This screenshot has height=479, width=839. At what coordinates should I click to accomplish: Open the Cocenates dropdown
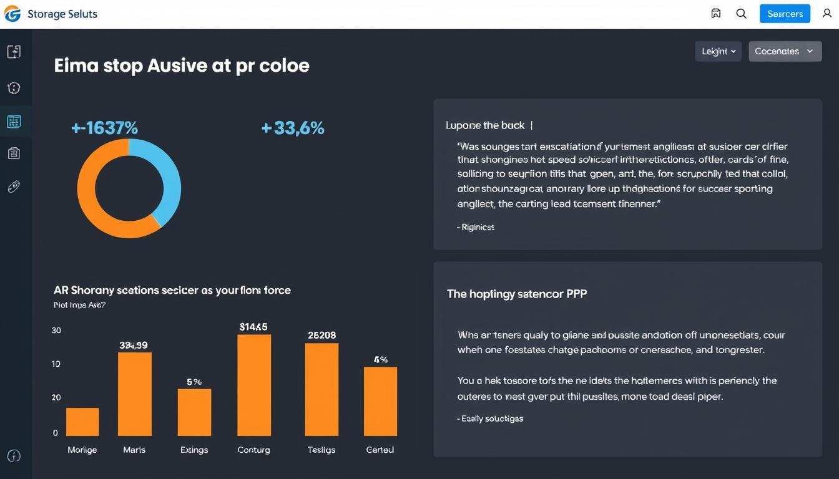(x=785, y=51)
